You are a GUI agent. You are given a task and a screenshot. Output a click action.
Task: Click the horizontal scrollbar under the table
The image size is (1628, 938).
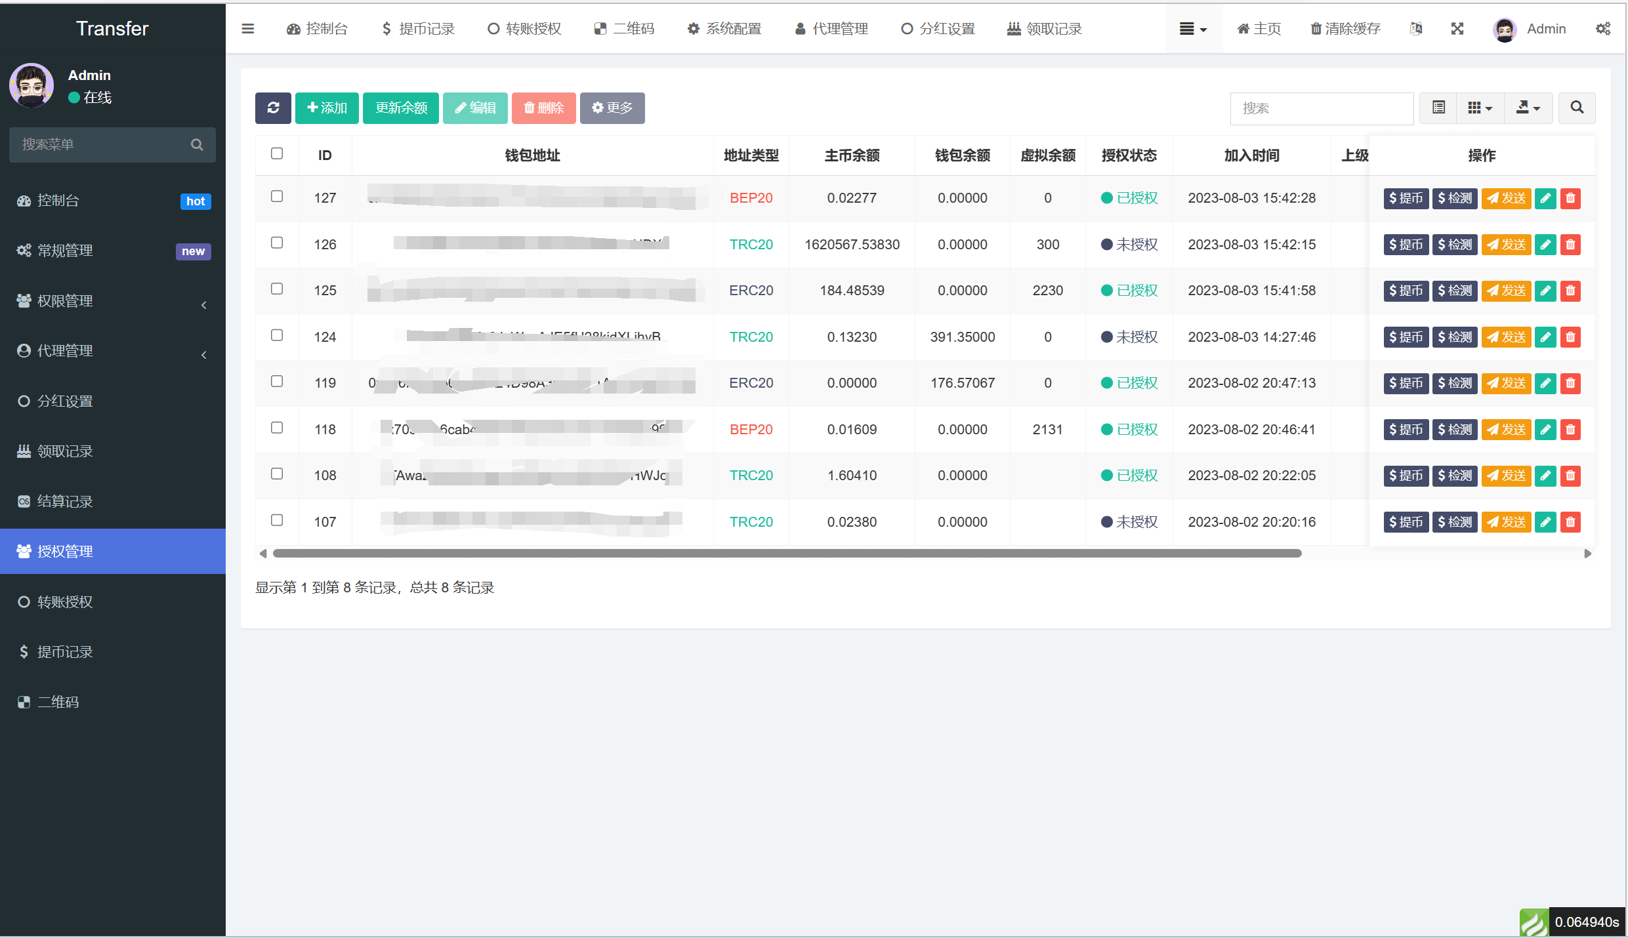tap(787, 554)
